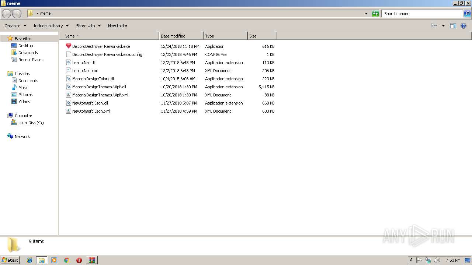Image resolution: width=472 pixels, height=265 pixels.
Task: Open the Include in library dropdown
Action: click(x=51, y=26)
